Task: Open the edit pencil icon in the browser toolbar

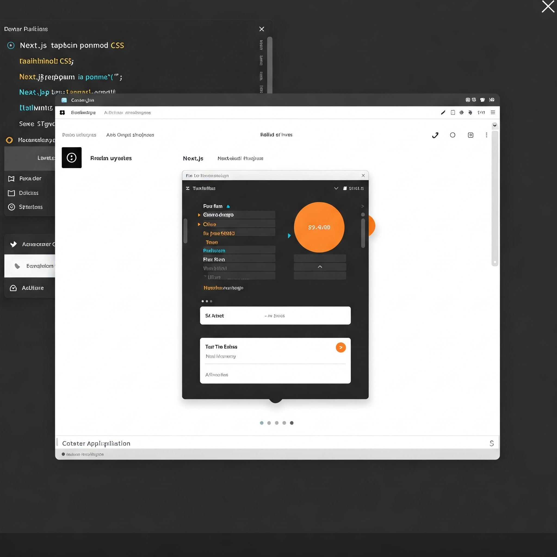Action: tap(443, 112)
